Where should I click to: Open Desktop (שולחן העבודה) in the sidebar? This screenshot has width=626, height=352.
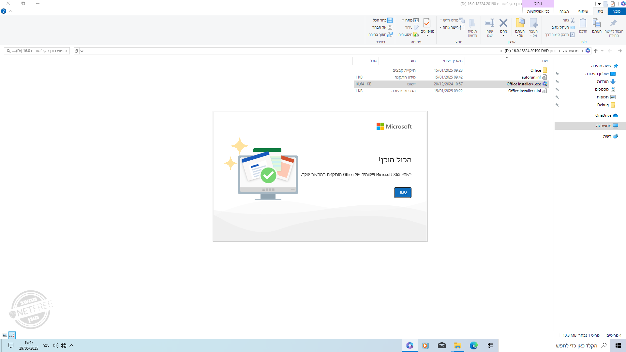(x=600, y=74)
